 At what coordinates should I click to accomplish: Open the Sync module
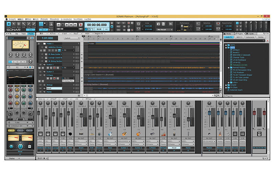[x=261, y=25]
